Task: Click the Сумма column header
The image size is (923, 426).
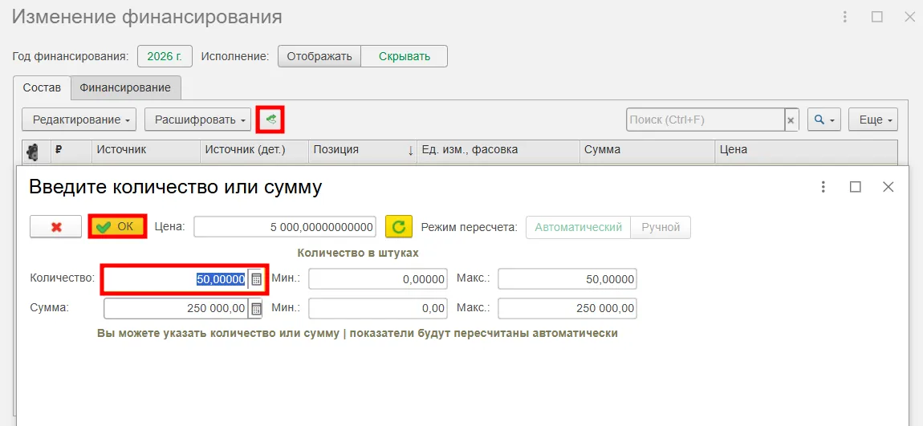Action: [648, 150]
